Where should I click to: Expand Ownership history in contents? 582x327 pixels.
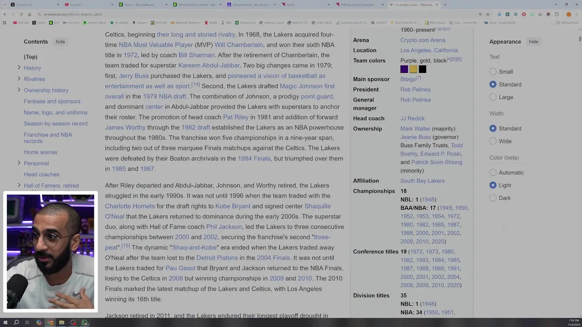(19, 90)
